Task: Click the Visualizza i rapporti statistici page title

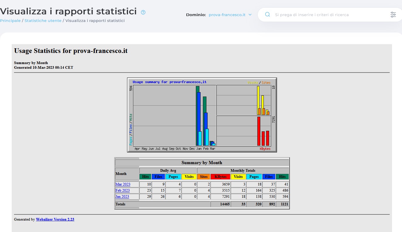Action: pos(69,11)
